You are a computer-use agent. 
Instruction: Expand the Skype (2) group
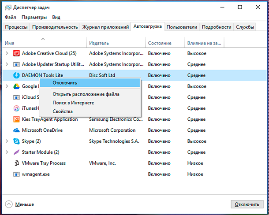point(7,141)
